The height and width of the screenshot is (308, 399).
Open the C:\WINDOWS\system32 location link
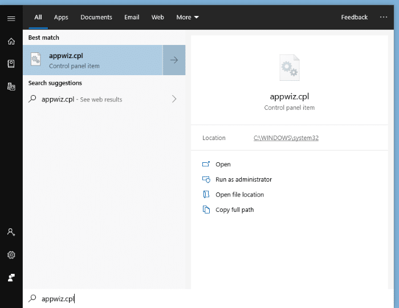[x=286, y=138]
